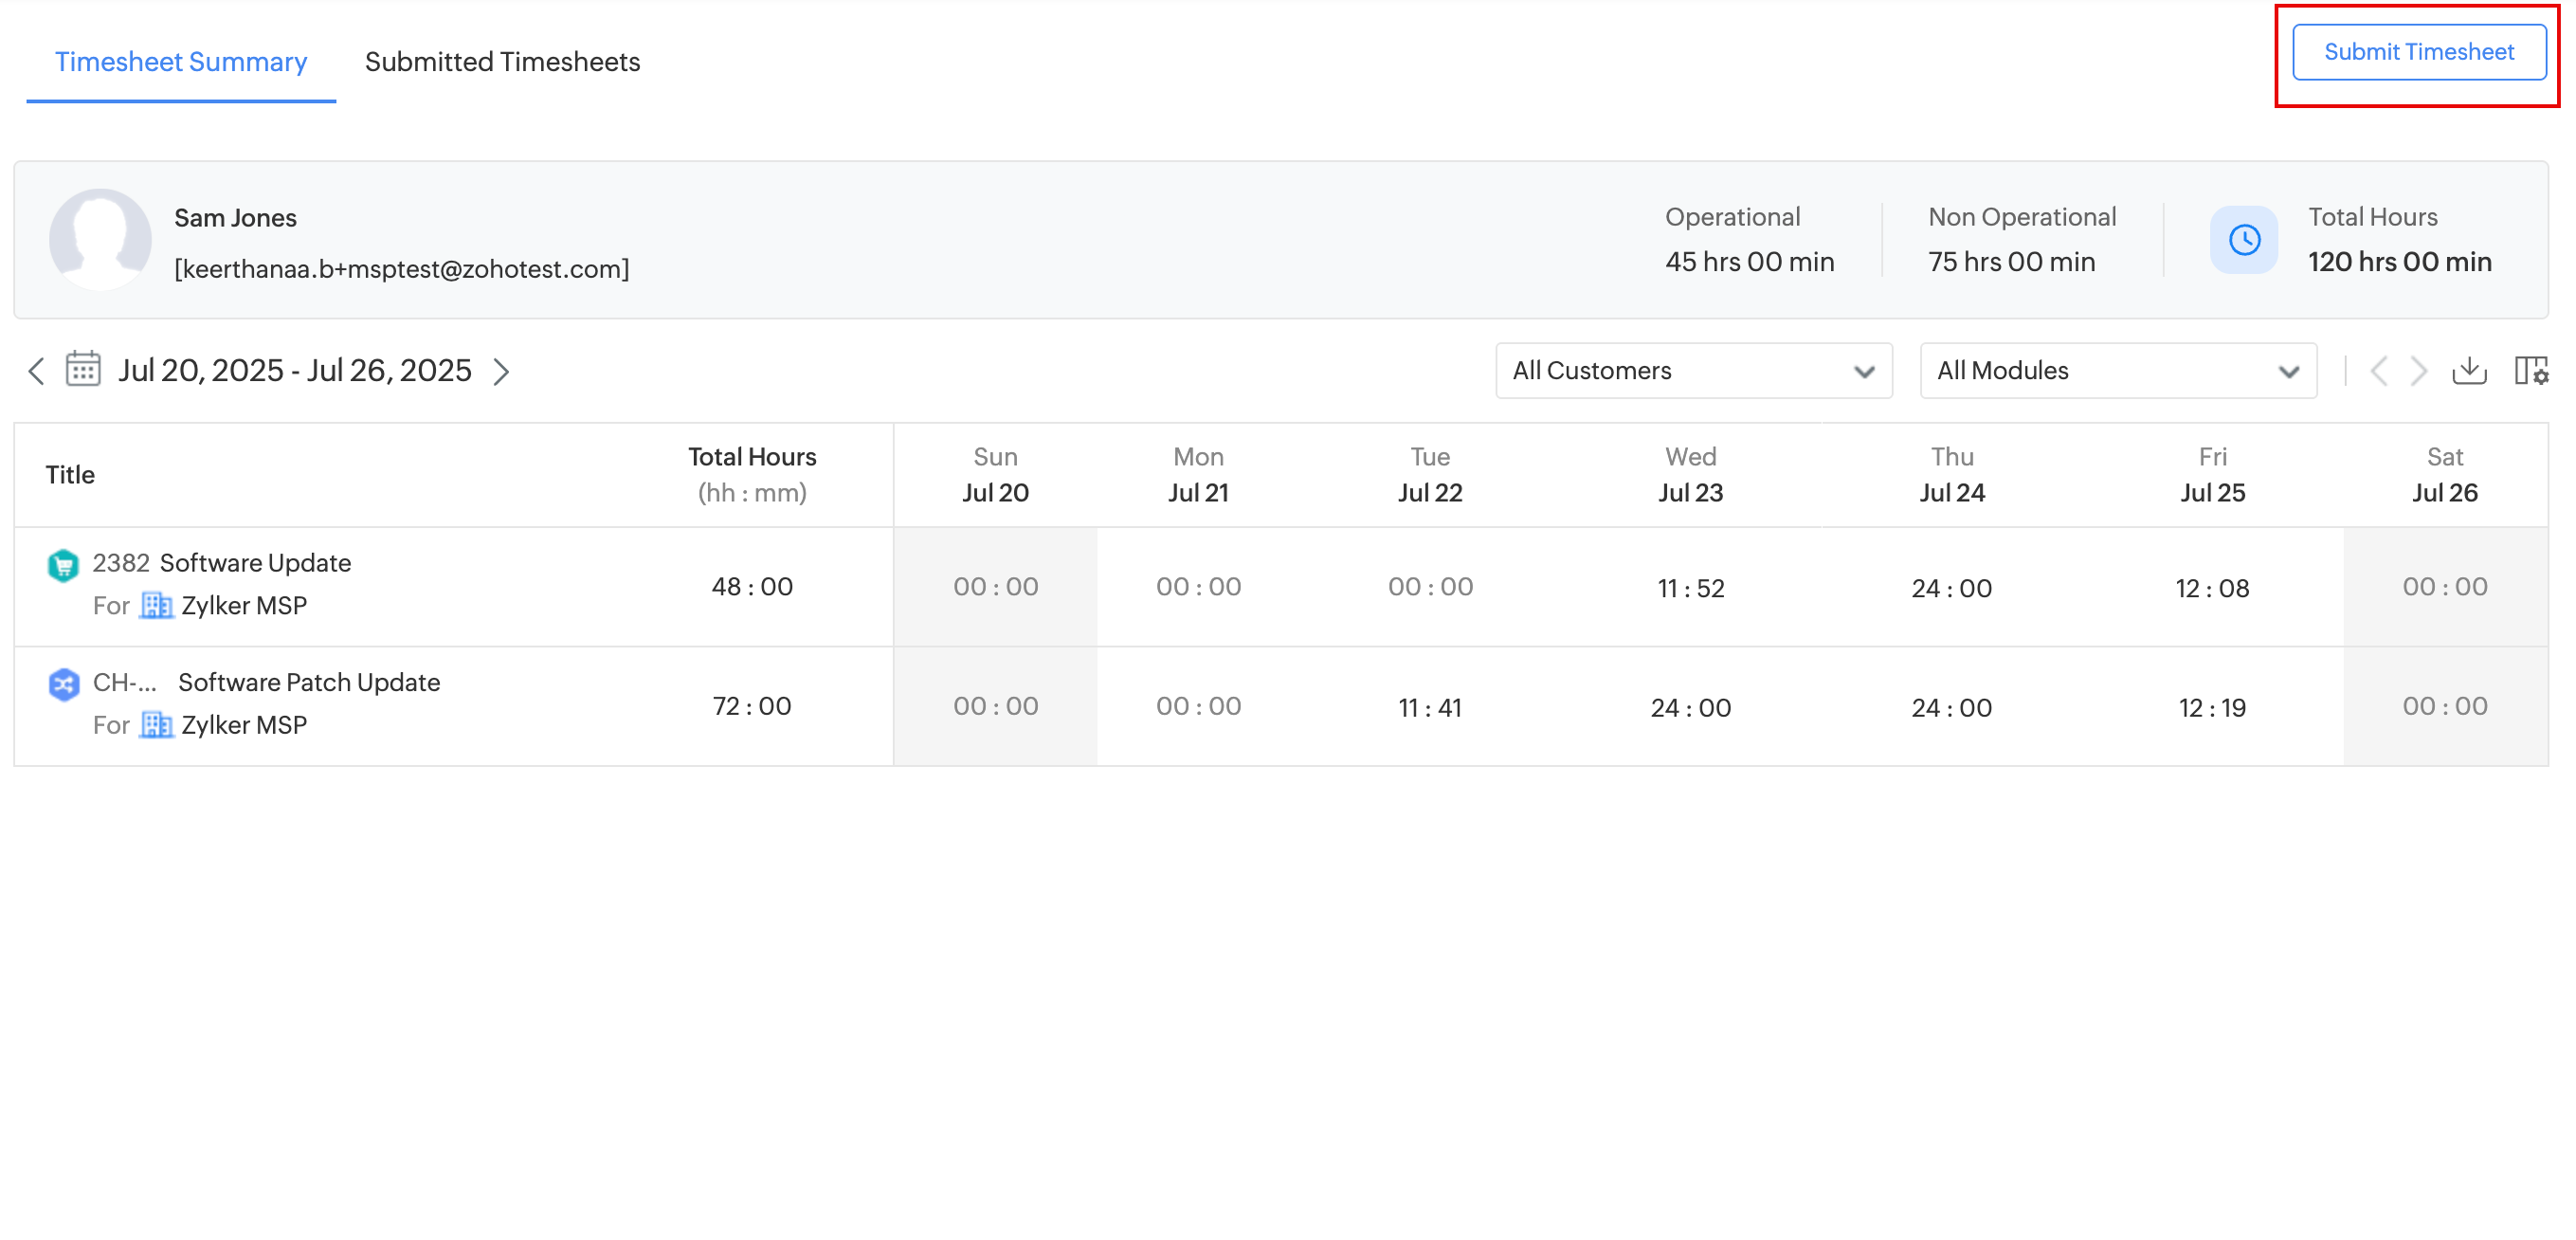Viewport: 2576px width, 1240px height.
Task: Click the Software Update request icon
Action: (x=63, y=565)
